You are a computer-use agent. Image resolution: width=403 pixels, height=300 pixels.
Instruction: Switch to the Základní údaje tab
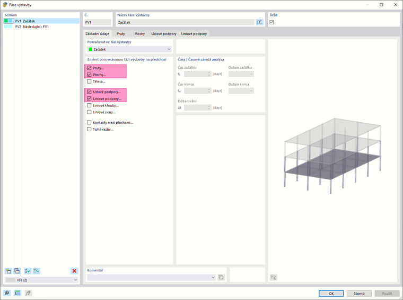(98, 33)
